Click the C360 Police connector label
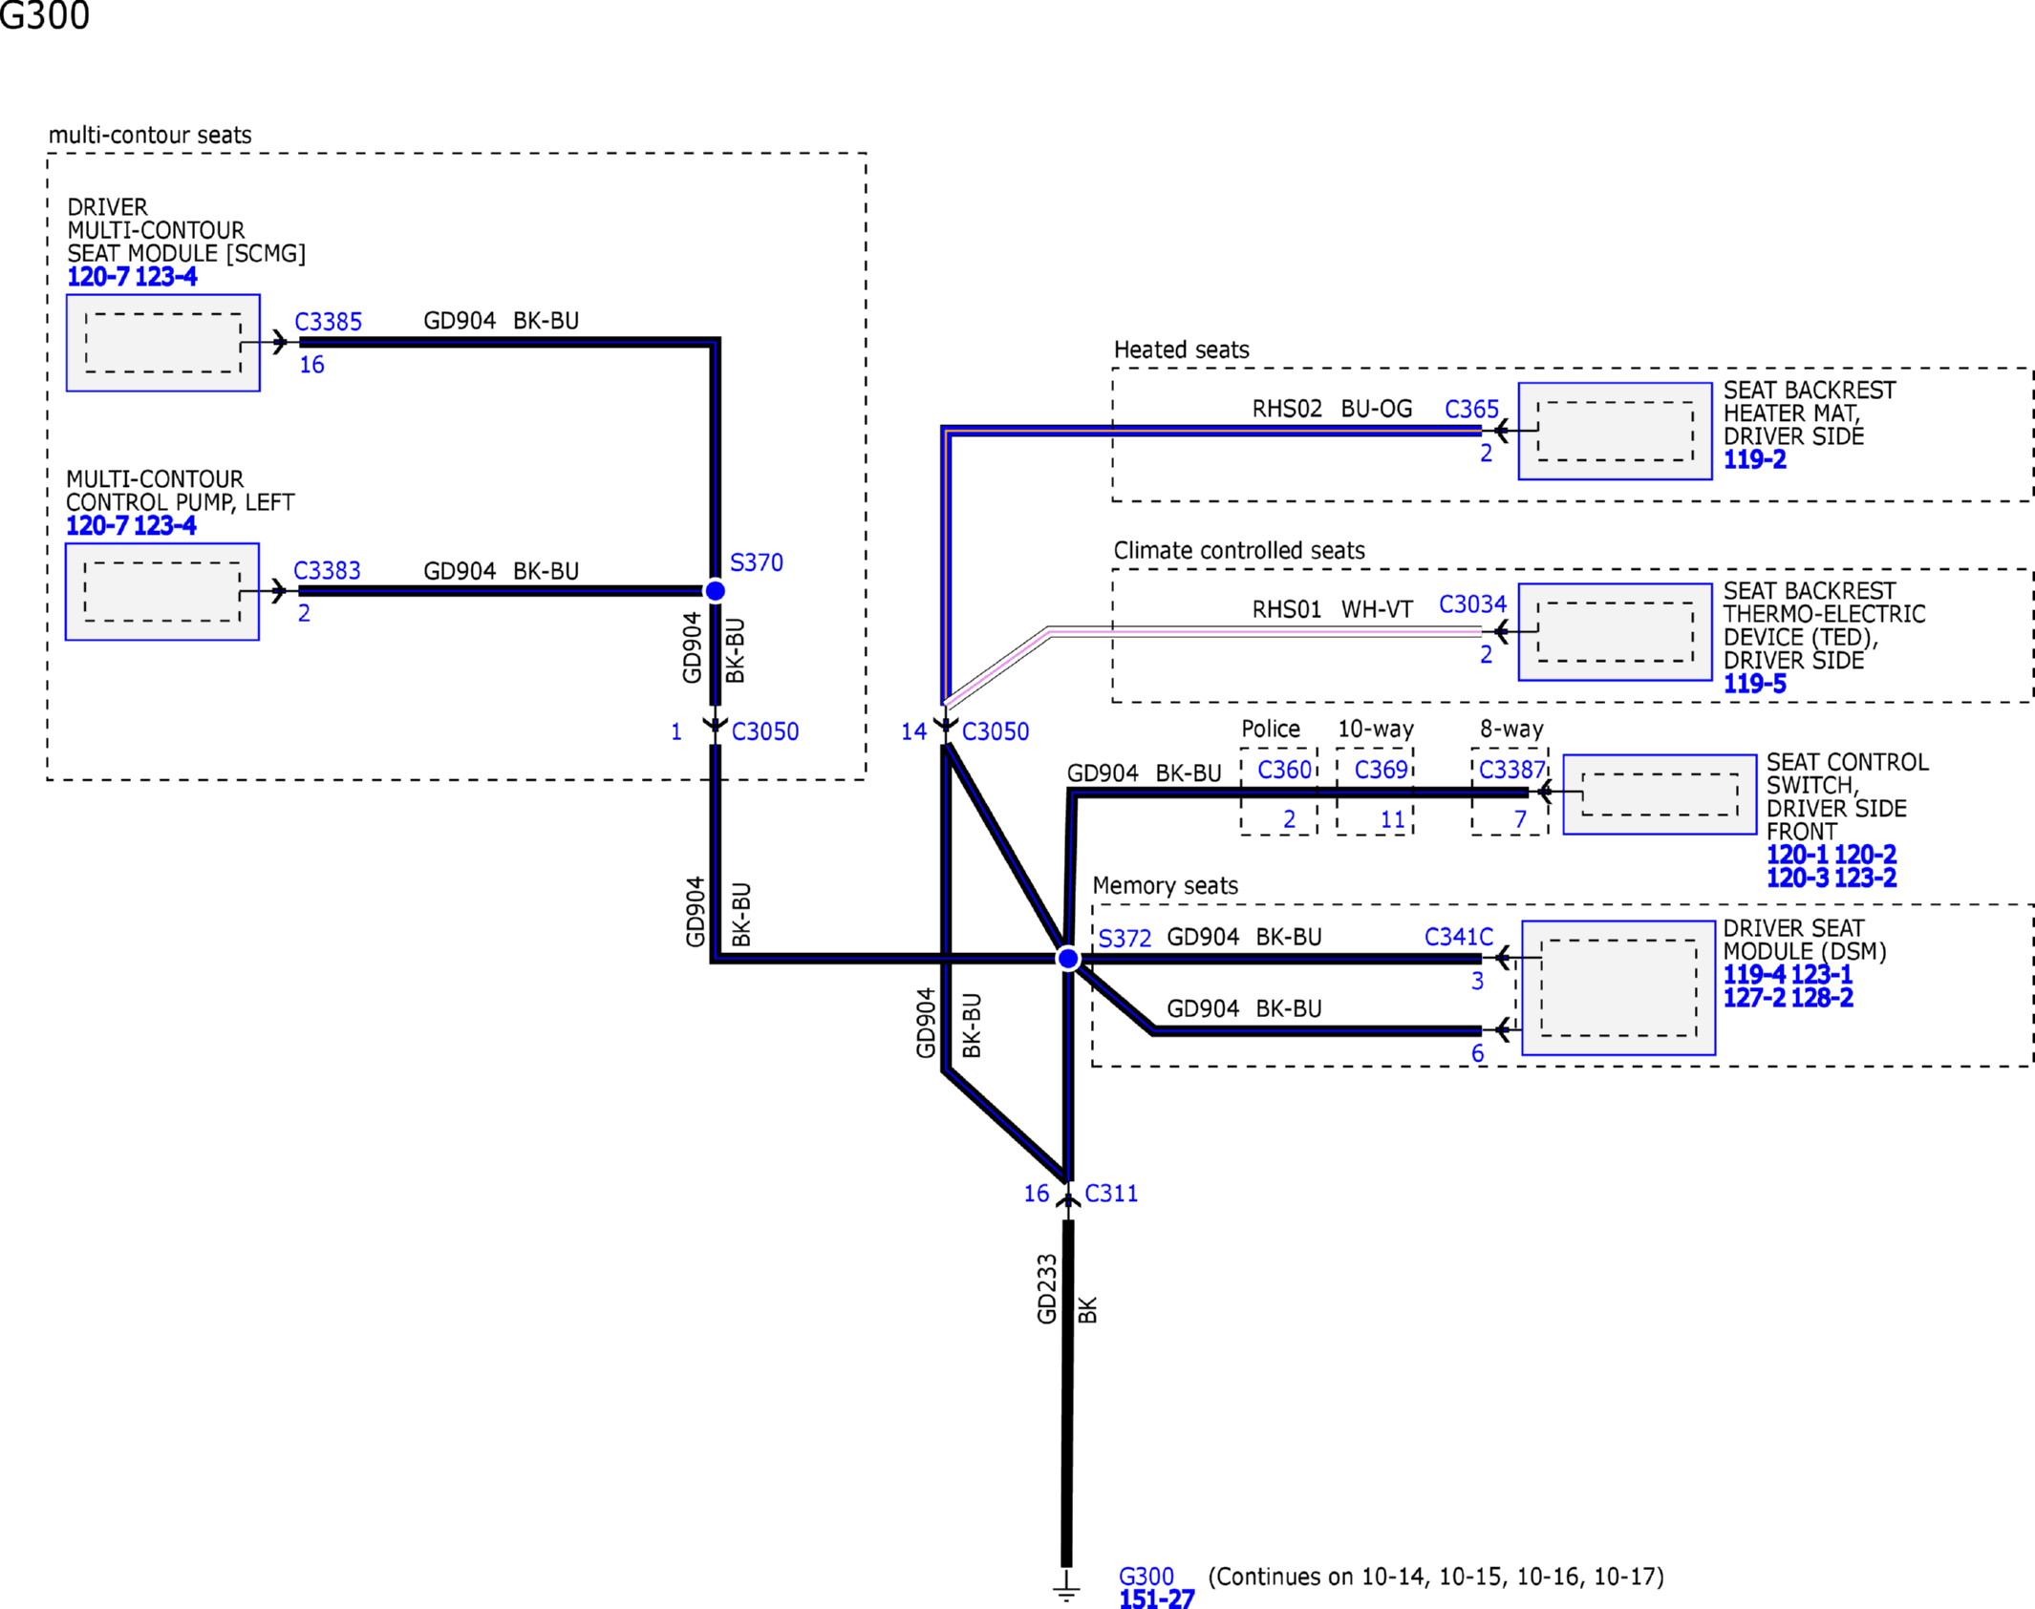 click(1284, 770)
